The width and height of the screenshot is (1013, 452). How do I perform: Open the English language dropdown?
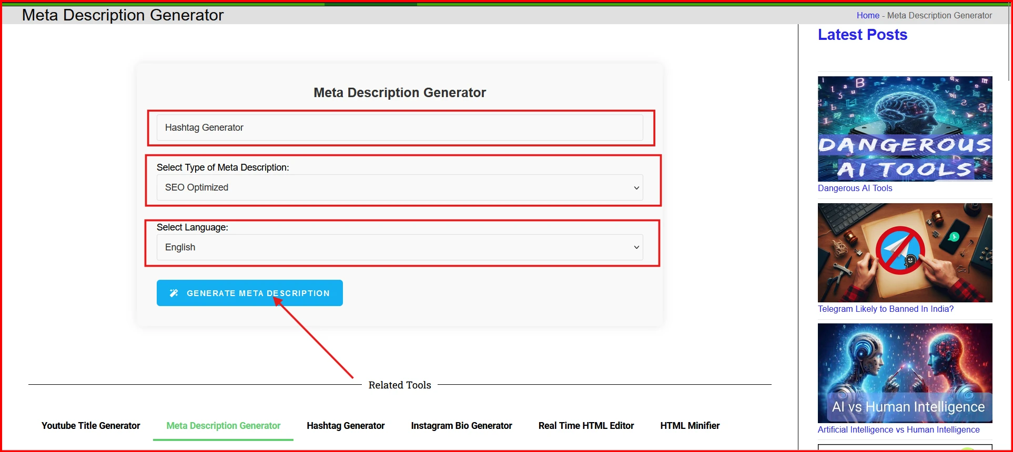coord(400,247)
